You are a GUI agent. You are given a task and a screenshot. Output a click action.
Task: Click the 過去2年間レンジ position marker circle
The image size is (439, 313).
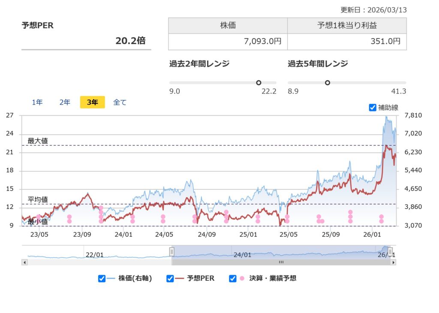(259, 82)
